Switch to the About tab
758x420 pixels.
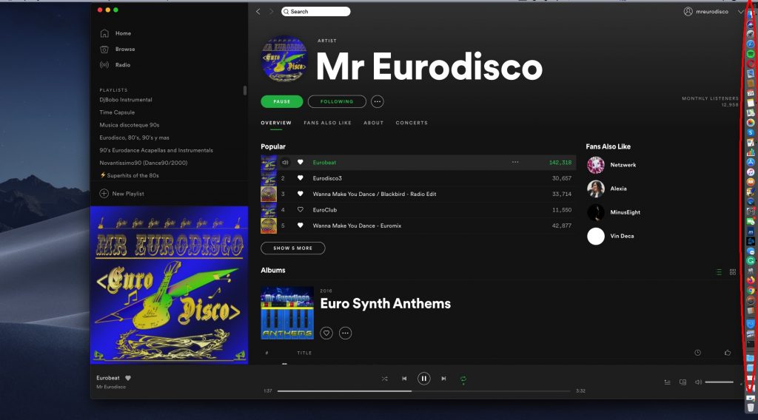(x=374, y=123)
